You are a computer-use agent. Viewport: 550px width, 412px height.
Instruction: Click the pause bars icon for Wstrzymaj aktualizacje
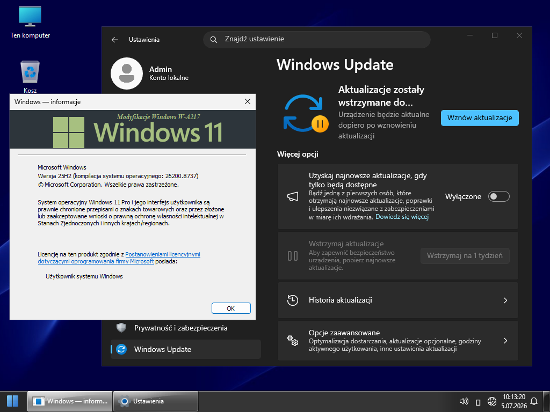tap(293, 256)
